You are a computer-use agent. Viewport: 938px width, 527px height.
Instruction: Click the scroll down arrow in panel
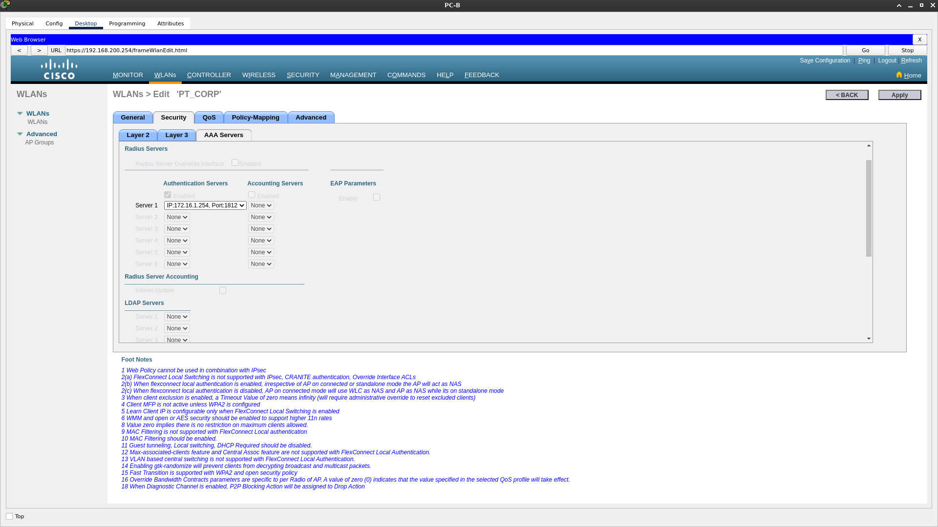pyautogui.click(x=869, y=339)
